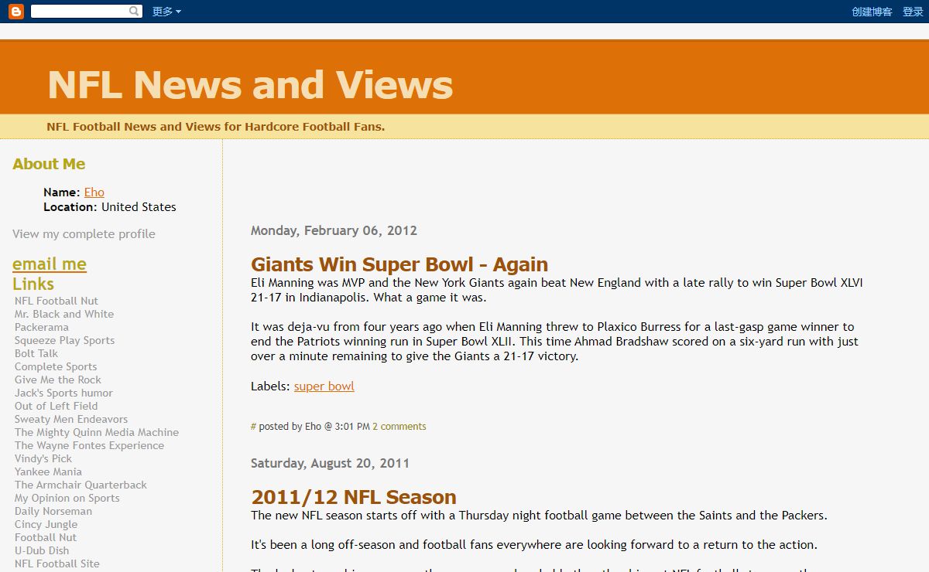Open the Yankee Mania link

click(48, 472)
